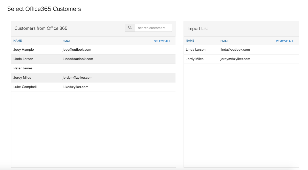The height and width of the screenshot is (170, 308).
Task: Click inside the search customers field
Action: coord(153,28)
